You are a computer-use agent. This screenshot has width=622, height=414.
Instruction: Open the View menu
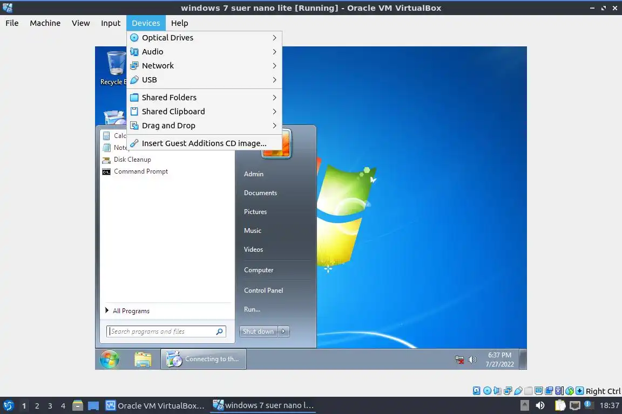tap(80, 23)
